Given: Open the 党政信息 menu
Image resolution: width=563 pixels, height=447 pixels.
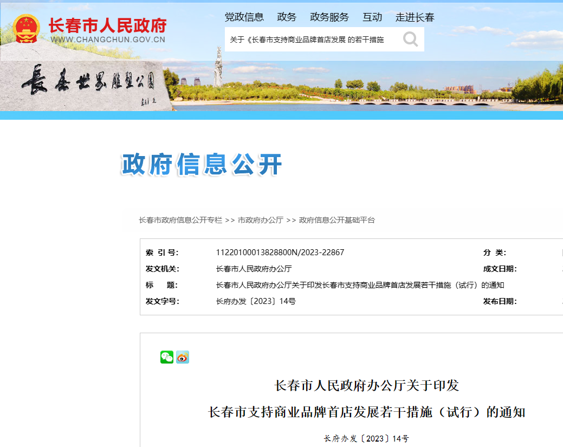Looking at the screenshot, I should (x=243, y=17).
